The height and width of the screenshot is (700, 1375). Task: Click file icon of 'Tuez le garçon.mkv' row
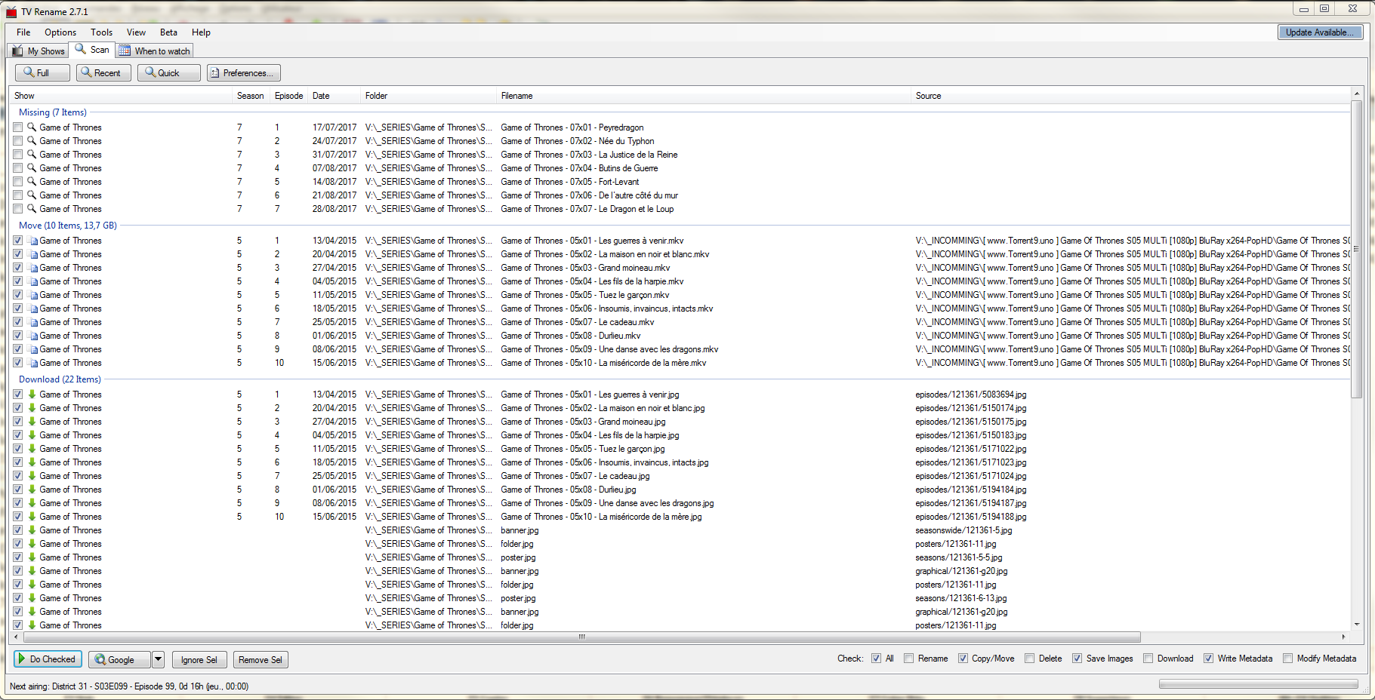click(x=32, y=295)
